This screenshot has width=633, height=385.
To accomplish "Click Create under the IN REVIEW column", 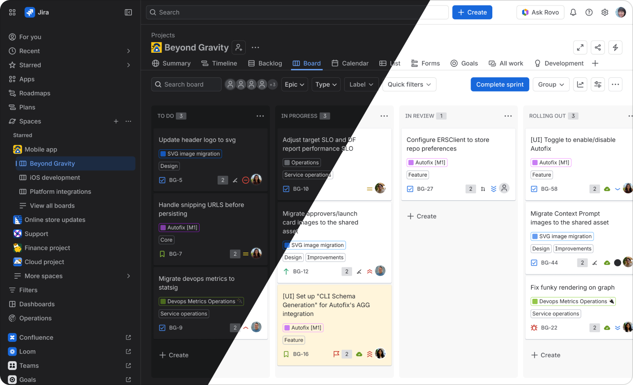I will (422, 216).
